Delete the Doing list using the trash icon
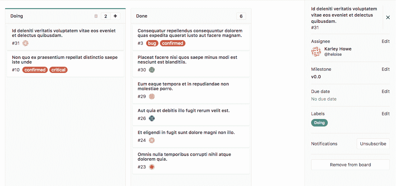This screenshot has height=186, width=396. coord(96,16)
